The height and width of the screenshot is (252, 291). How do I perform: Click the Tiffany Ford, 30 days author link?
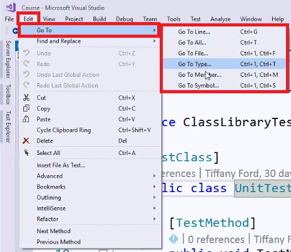coord(248,173)
